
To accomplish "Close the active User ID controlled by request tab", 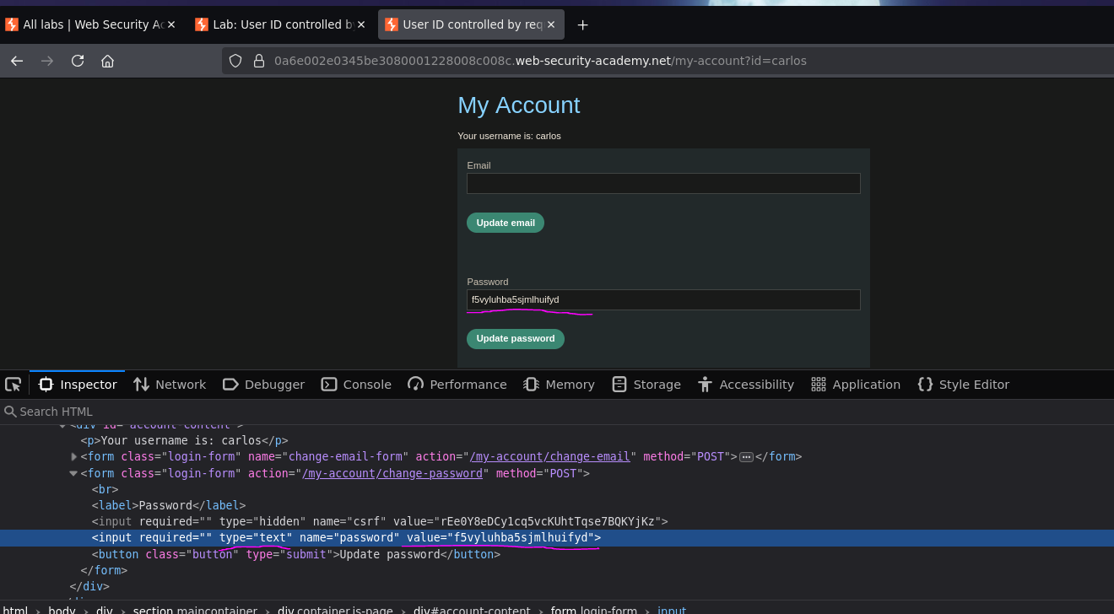I will [x=551, y=24].
